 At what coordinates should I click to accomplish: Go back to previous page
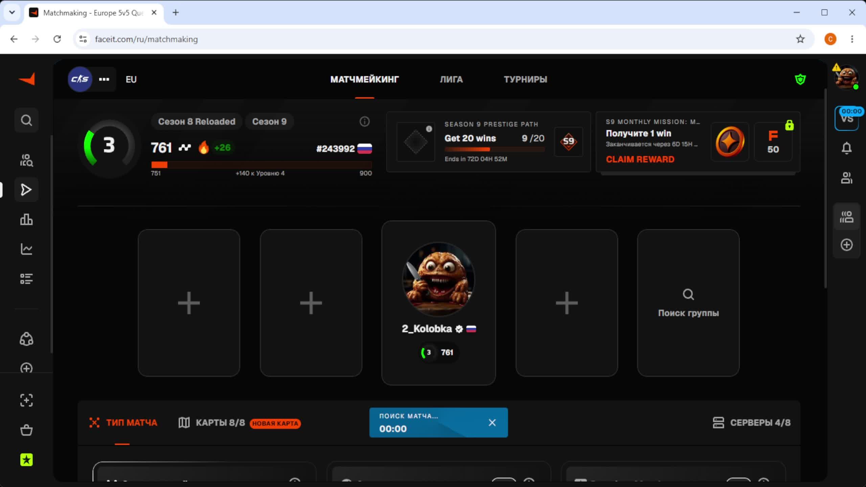coord(14,39)
